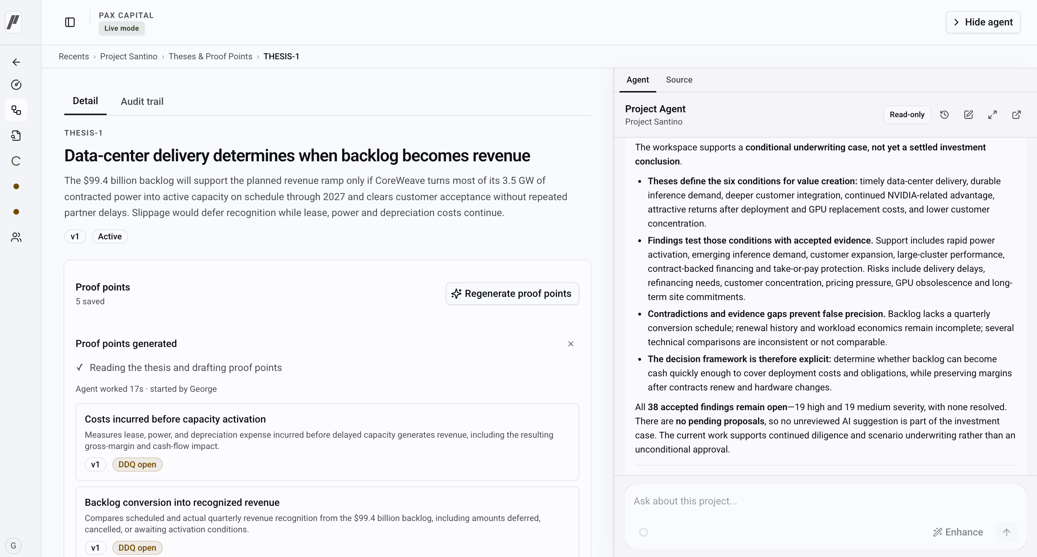This screenshot has width=1037, height=557.
Task: Select the workflow nodes icon in sidebar
Action: pos(16,110)
